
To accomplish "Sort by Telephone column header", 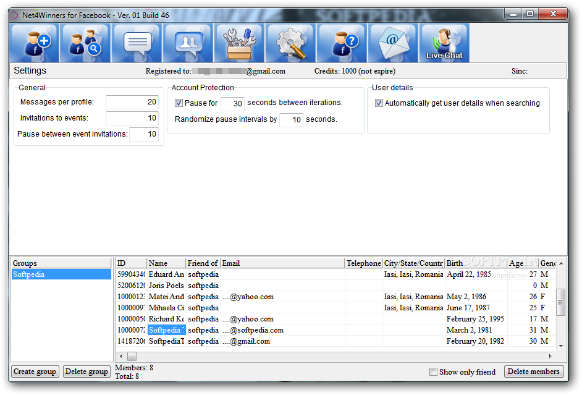I will (363, 263).
